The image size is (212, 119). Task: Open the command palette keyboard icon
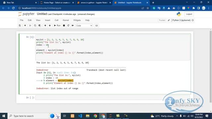(96, 25)
